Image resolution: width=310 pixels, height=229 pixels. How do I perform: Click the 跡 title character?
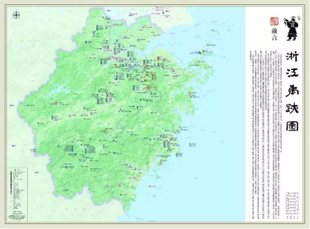point(292,108)
